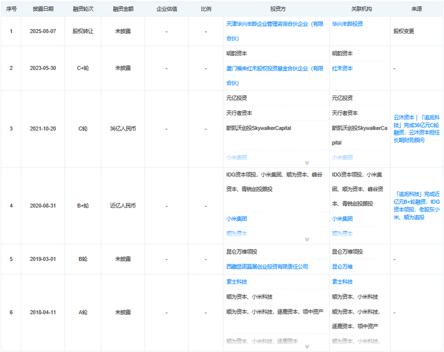This screenshot has height=352, width=444.
Task: Open 小米集团 in the 关联机构 column of the C轮 row
Action: click(343, 157)
